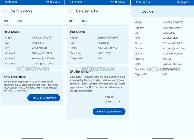Tap battery icon in middle screen status bar

pyautogui.click(x=119, y=2)
